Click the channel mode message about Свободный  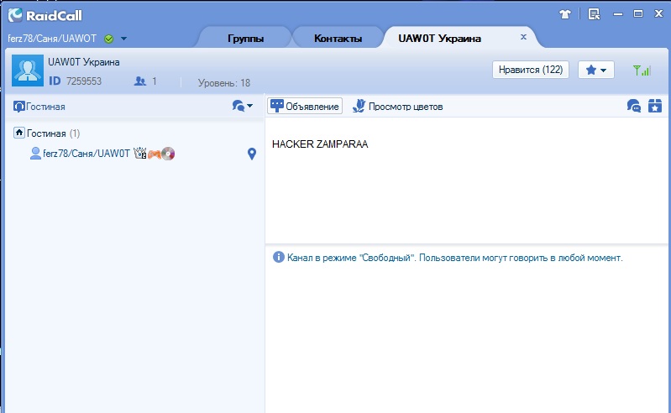pos(455,258)
